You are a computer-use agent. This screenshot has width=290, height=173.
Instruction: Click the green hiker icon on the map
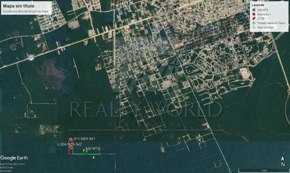click(85, 151)
